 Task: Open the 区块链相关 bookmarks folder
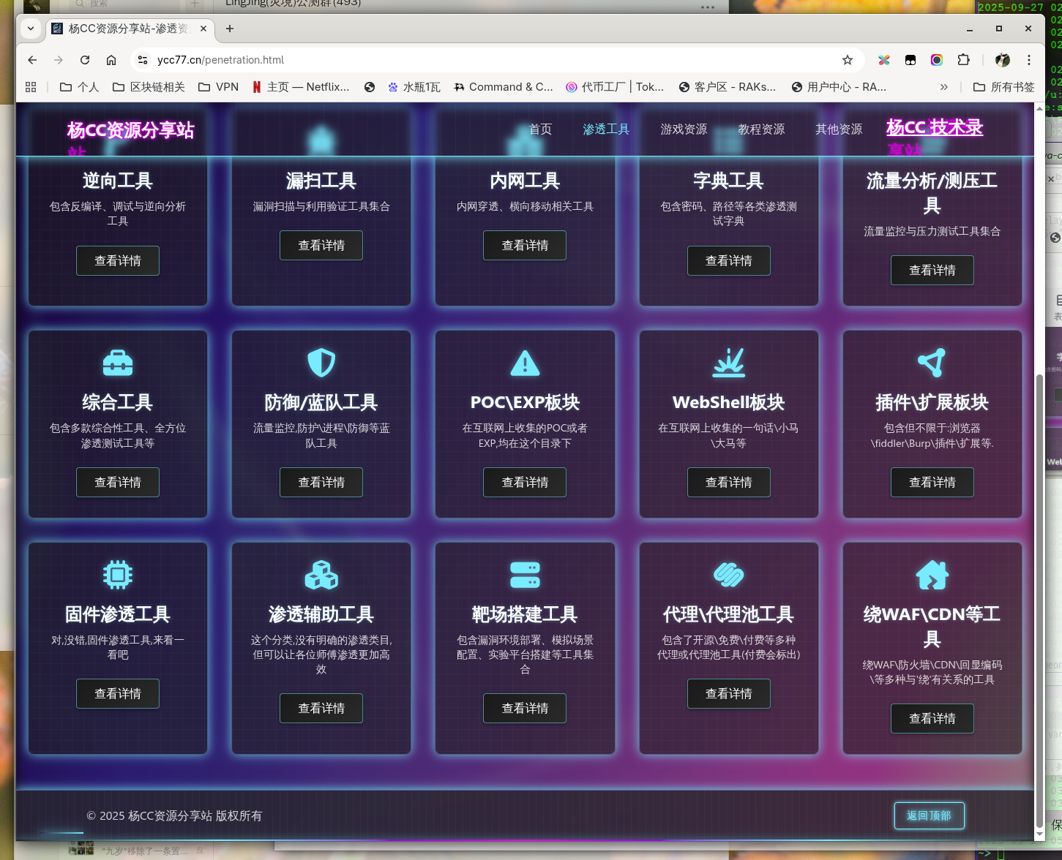149,87
